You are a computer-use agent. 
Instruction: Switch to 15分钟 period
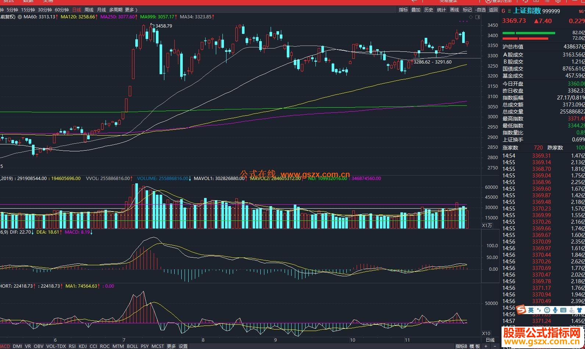point(28,10)
